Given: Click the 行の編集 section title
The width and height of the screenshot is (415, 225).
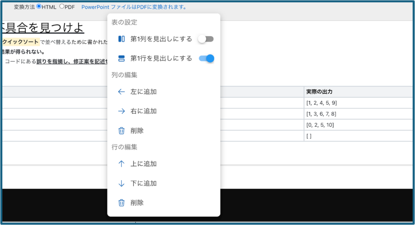Looking at the screenshot, I should pyautogui.click(x=124, y=147).
